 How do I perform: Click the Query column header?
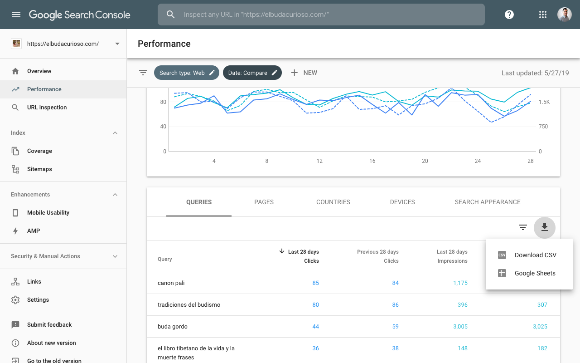[165, 259]
